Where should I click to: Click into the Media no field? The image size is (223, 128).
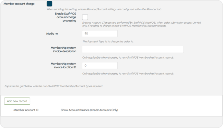tap(100, 34)
